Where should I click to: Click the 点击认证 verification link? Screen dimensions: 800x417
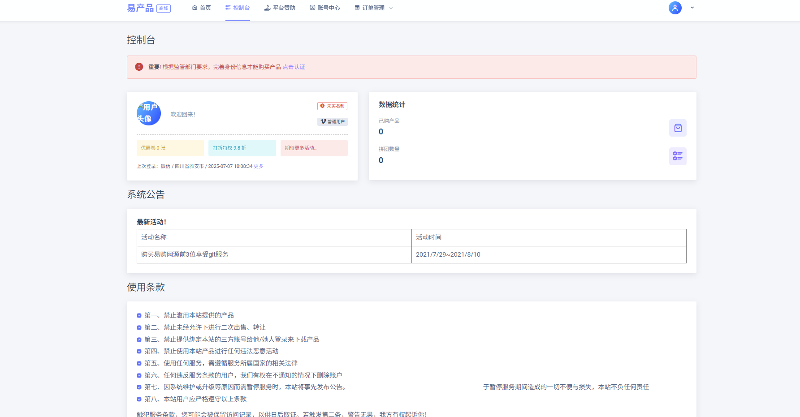point(294,67)
